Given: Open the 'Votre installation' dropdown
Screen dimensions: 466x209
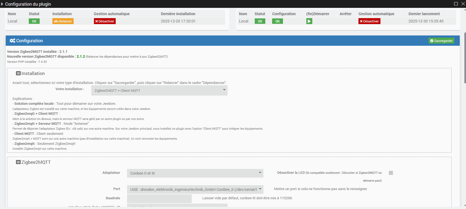Looking at the screenshot, I should pos(159,90).
